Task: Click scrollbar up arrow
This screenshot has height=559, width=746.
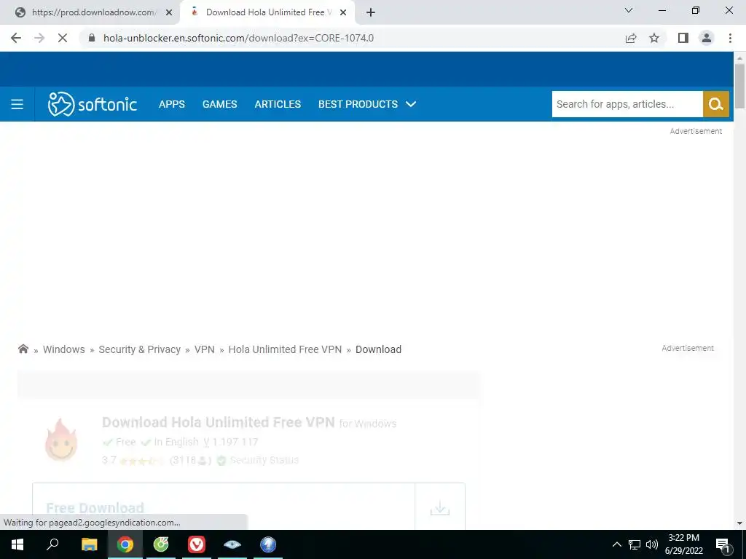Action: (x=739, y=58)
